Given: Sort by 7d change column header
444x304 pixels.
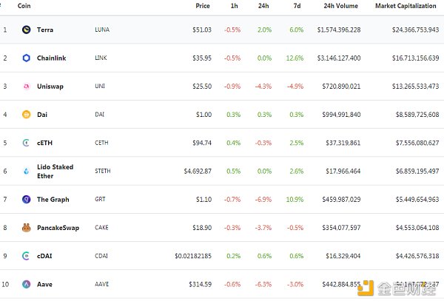Looking at the screenshot, I should pyautogui.click(x=297, y=6).
